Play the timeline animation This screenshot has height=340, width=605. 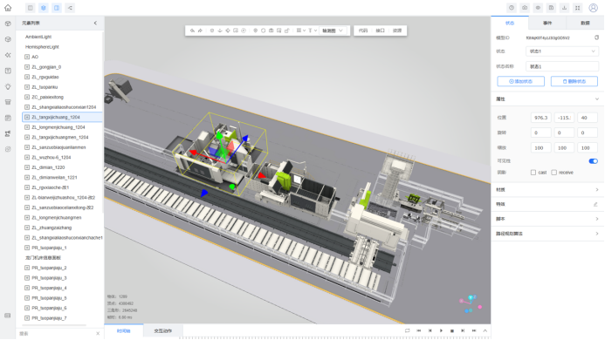click(x=441, y=330)
